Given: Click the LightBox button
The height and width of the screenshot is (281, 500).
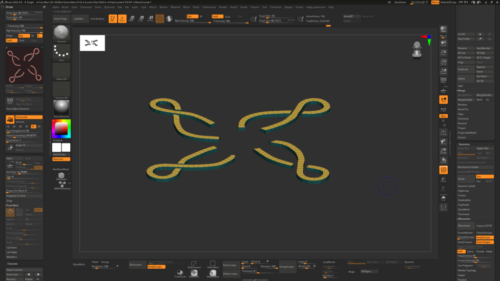Looking at the screenshot, I should tap(78, 19).
